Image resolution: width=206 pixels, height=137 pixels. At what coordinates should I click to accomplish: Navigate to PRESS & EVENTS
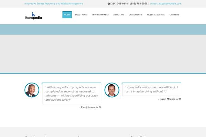tap(156, 15)
